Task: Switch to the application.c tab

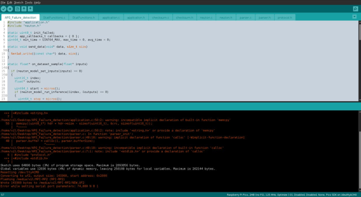Action: point(111,17)
